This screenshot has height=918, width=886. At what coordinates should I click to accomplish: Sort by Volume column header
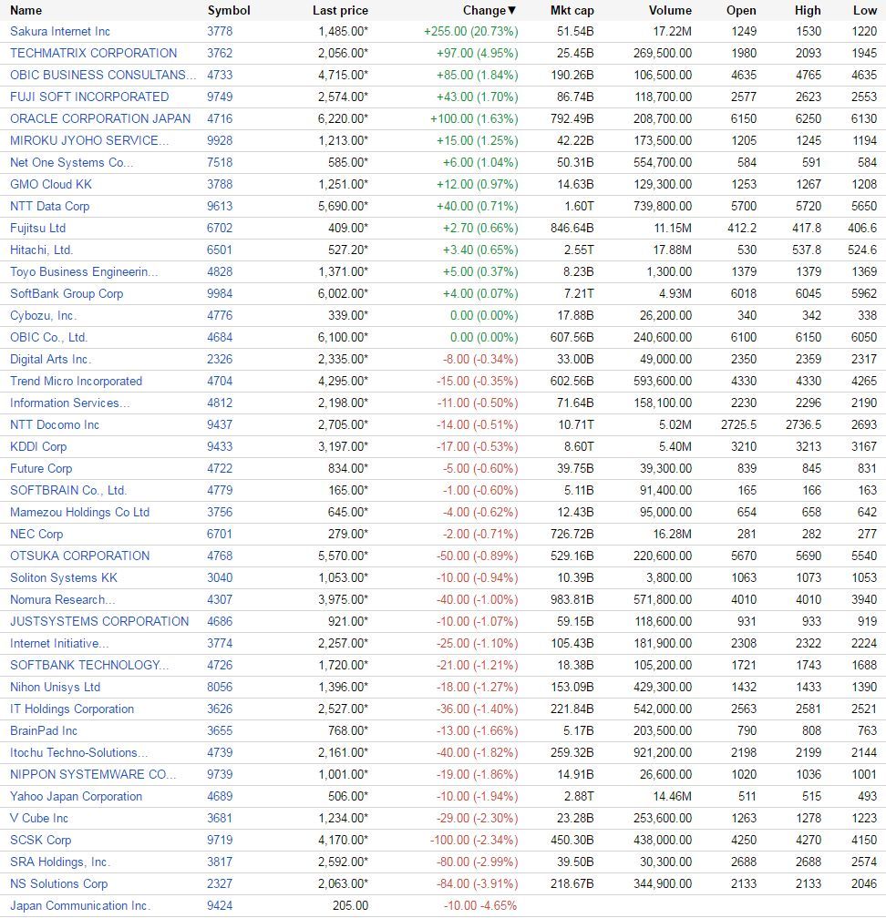pos(670,11)
